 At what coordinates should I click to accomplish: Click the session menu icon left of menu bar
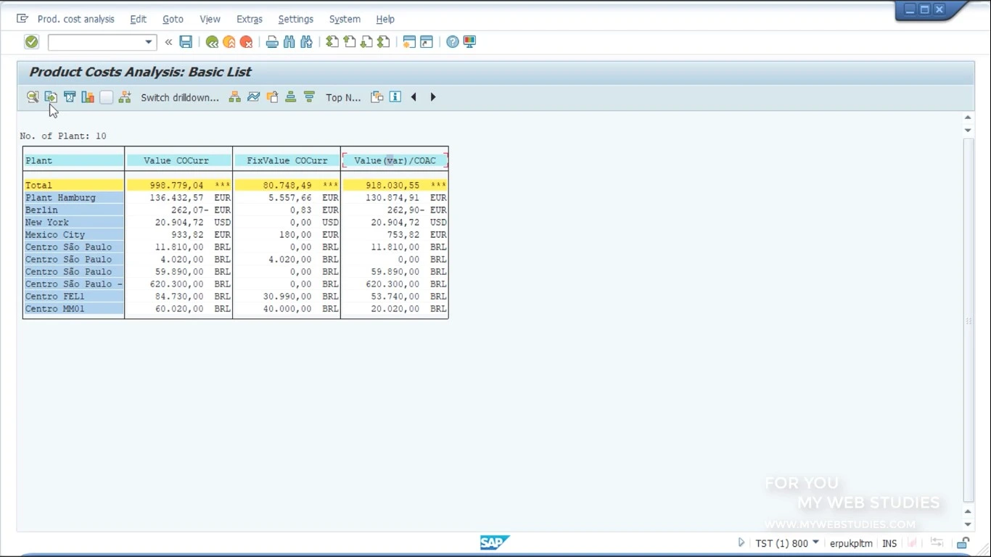[x=22, y=19]
